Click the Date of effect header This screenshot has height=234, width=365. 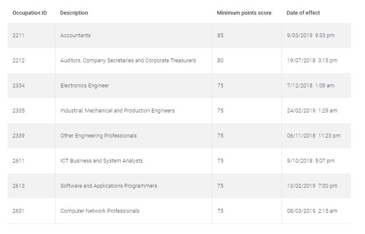point(303,13)
